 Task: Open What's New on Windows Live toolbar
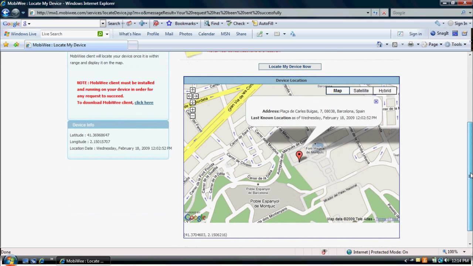130,34
